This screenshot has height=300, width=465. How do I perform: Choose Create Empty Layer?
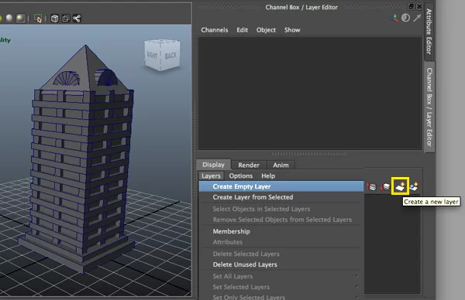(x=281, y=186)
